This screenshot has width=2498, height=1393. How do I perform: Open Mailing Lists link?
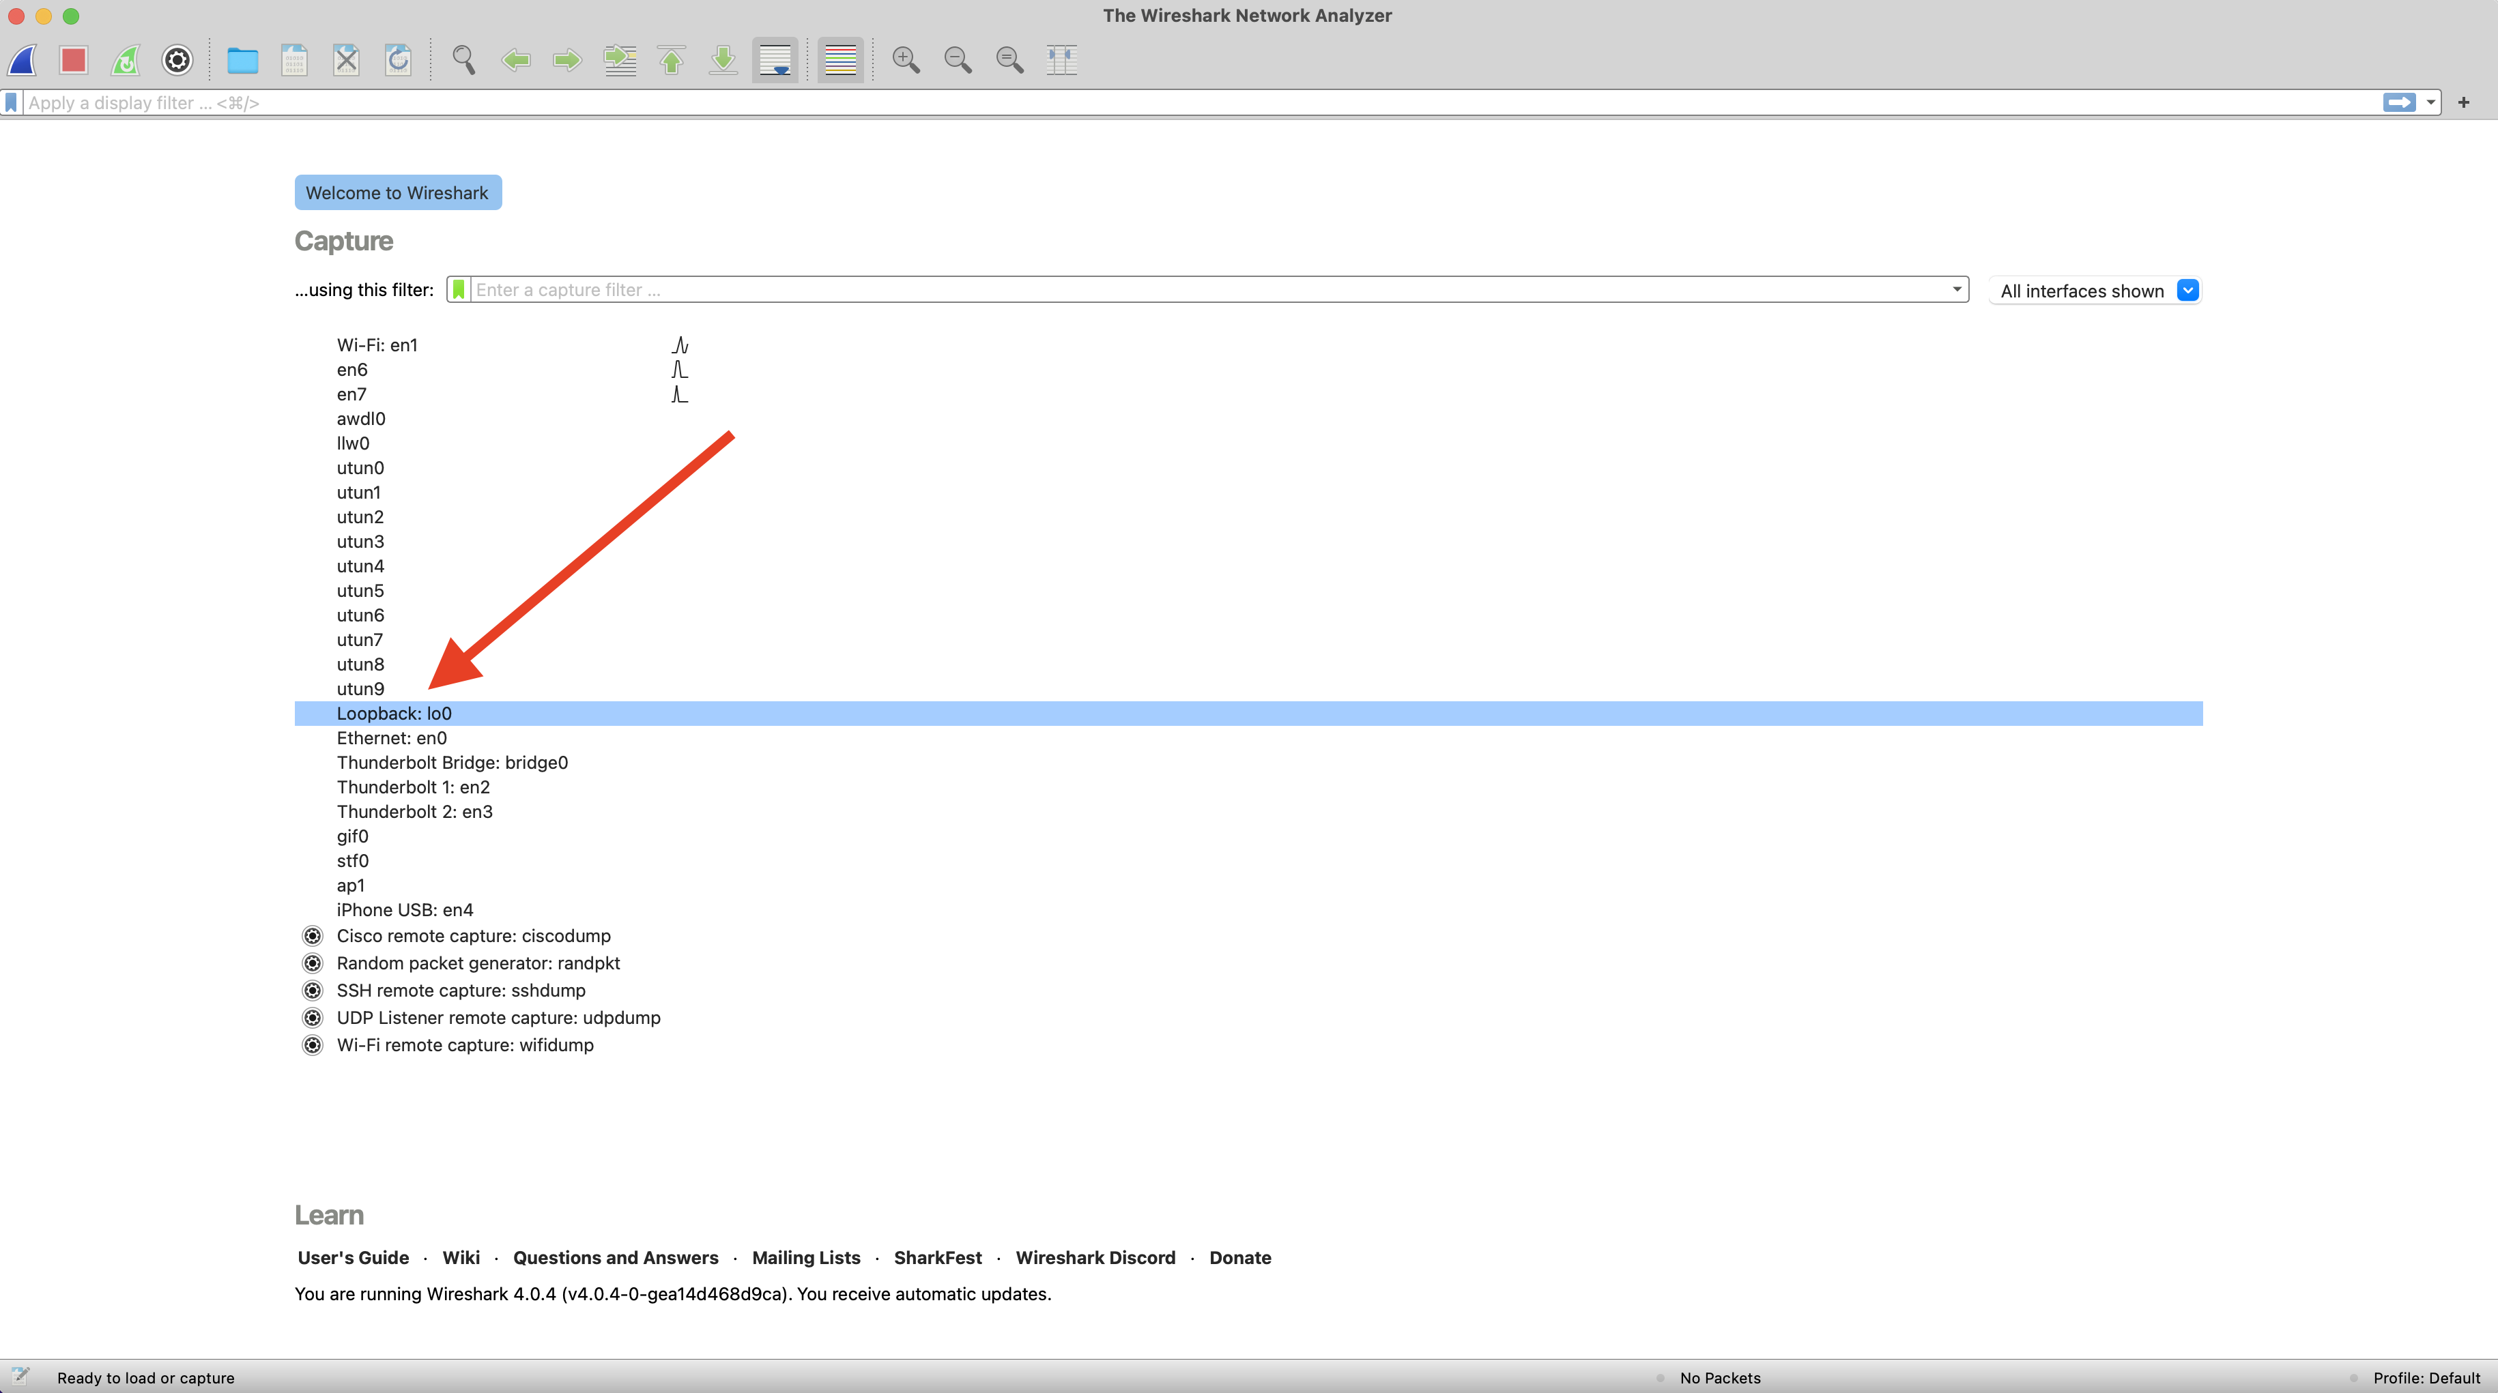coord(806,1257)
